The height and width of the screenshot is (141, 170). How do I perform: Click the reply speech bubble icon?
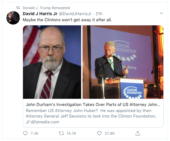tap(25, 133)
